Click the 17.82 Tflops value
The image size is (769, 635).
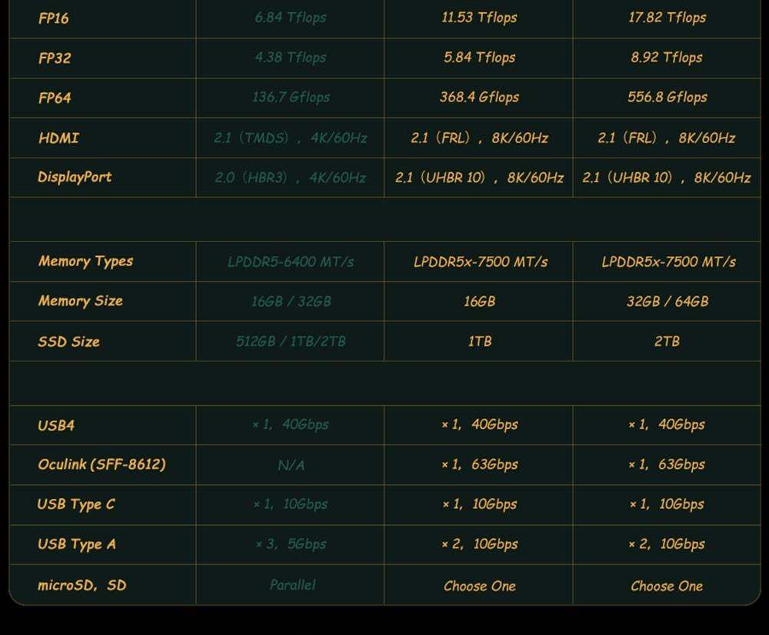pos(667,18)
